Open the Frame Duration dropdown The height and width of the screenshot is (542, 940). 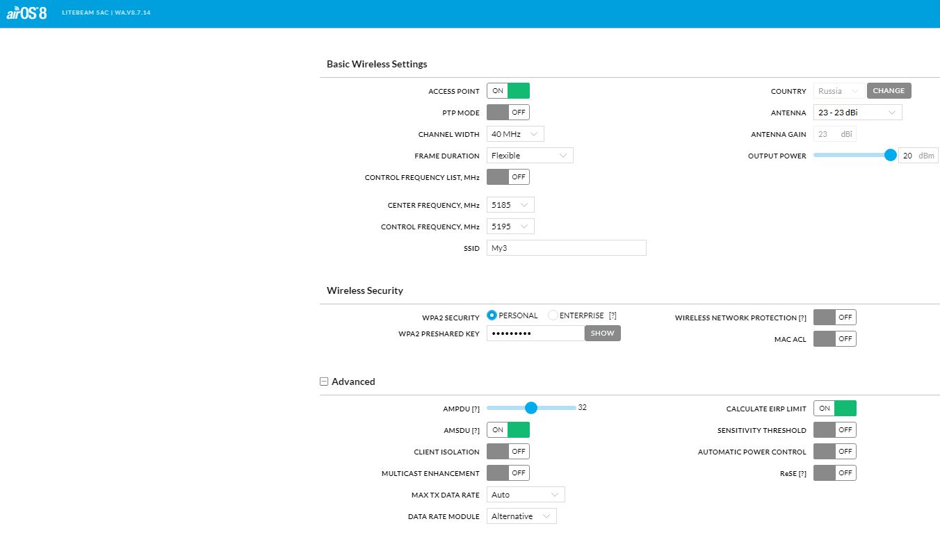pos(530,156)
